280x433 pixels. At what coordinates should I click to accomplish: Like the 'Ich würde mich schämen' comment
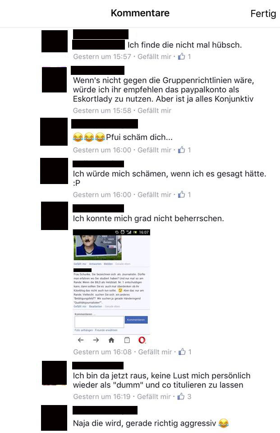coord(154,195)
